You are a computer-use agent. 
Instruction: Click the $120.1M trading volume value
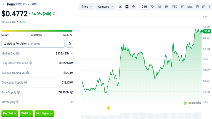tap(68, 73)
